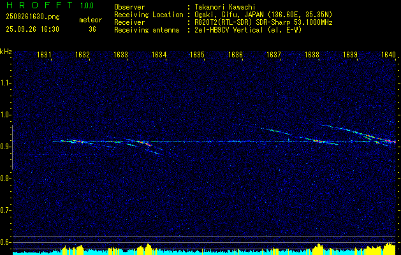The width and height of the screenshot is (401, 255).
Task: Click the 2509261630.png filename text
Action: [33, 17]
